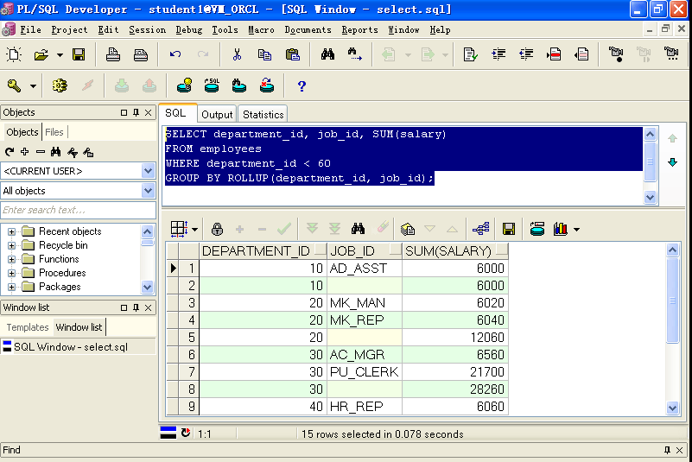Pin the Objects panel
The width and height of the screenshot is (692, 462).
click(x=136, y=112)
